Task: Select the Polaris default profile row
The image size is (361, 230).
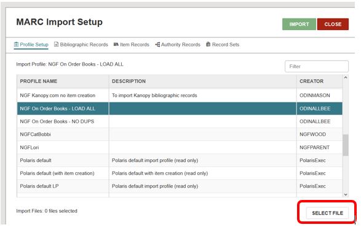Action: pos(180,161)
